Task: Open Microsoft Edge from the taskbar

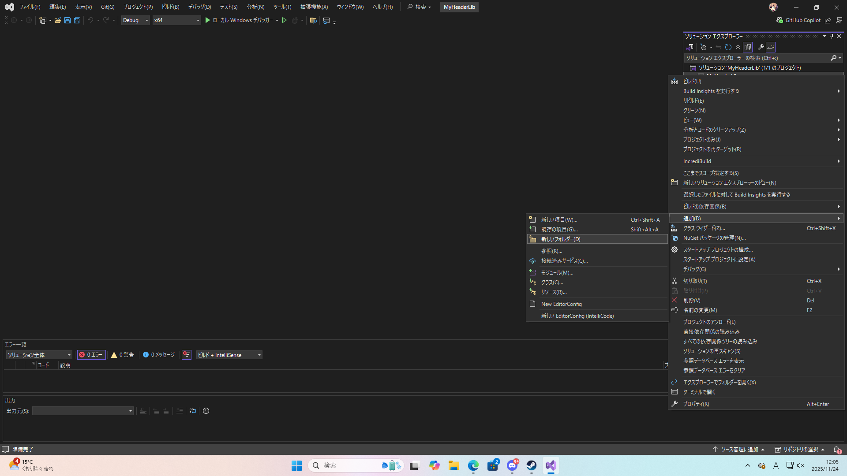Action: [473, 465]
